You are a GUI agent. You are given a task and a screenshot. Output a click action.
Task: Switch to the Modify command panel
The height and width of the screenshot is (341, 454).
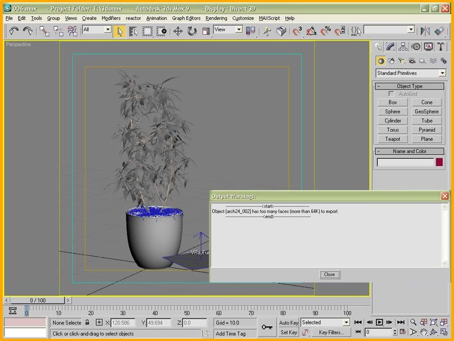390,47
